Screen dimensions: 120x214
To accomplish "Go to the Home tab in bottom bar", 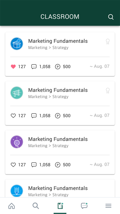I will (12, 206).
